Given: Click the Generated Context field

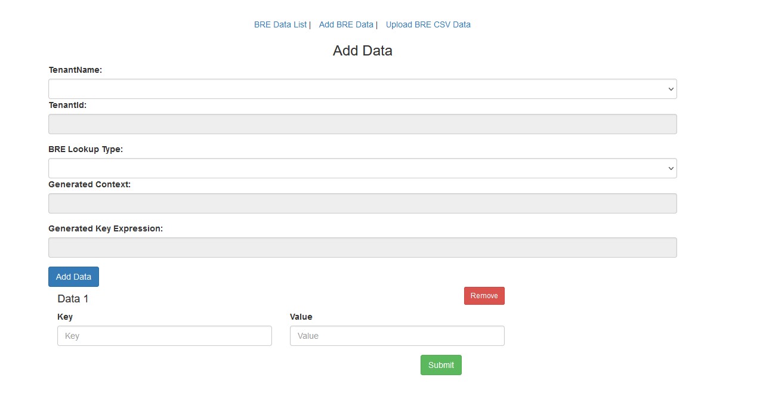Looking at the screenshot, I should tap(362, 203).
